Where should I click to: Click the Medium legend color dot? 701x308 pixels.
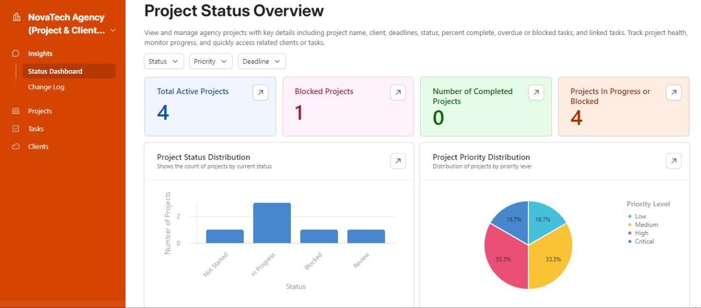pyautogui.click(x=630, y=225)
